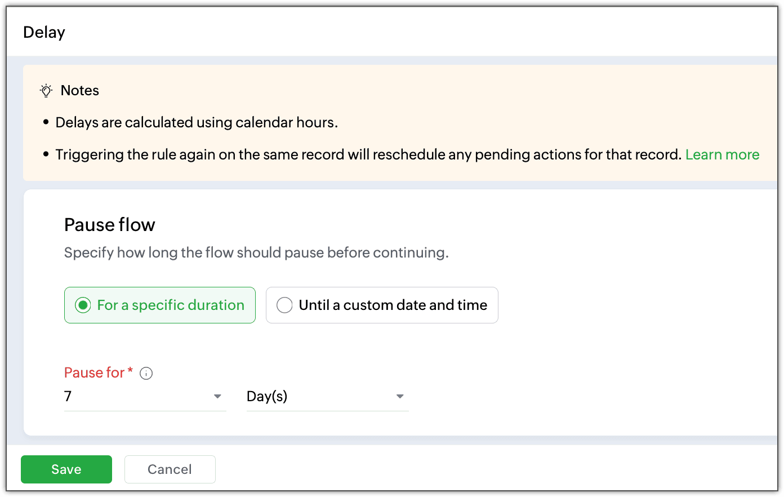Click the number 7 in the duration field
The image size is (784, 497).
pos(68,396)
